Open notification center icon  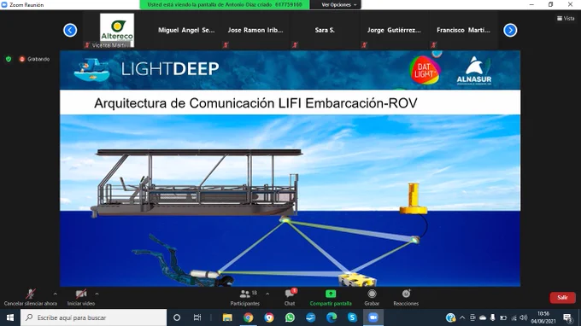click(x=567, y=317)
